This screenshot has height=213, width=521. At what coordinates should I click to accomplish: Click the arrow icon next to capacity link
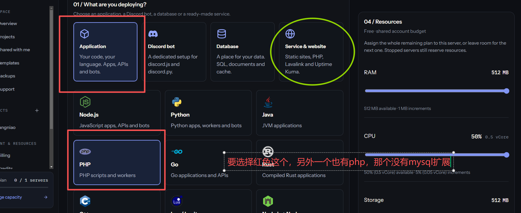click(x=46, y=197)
